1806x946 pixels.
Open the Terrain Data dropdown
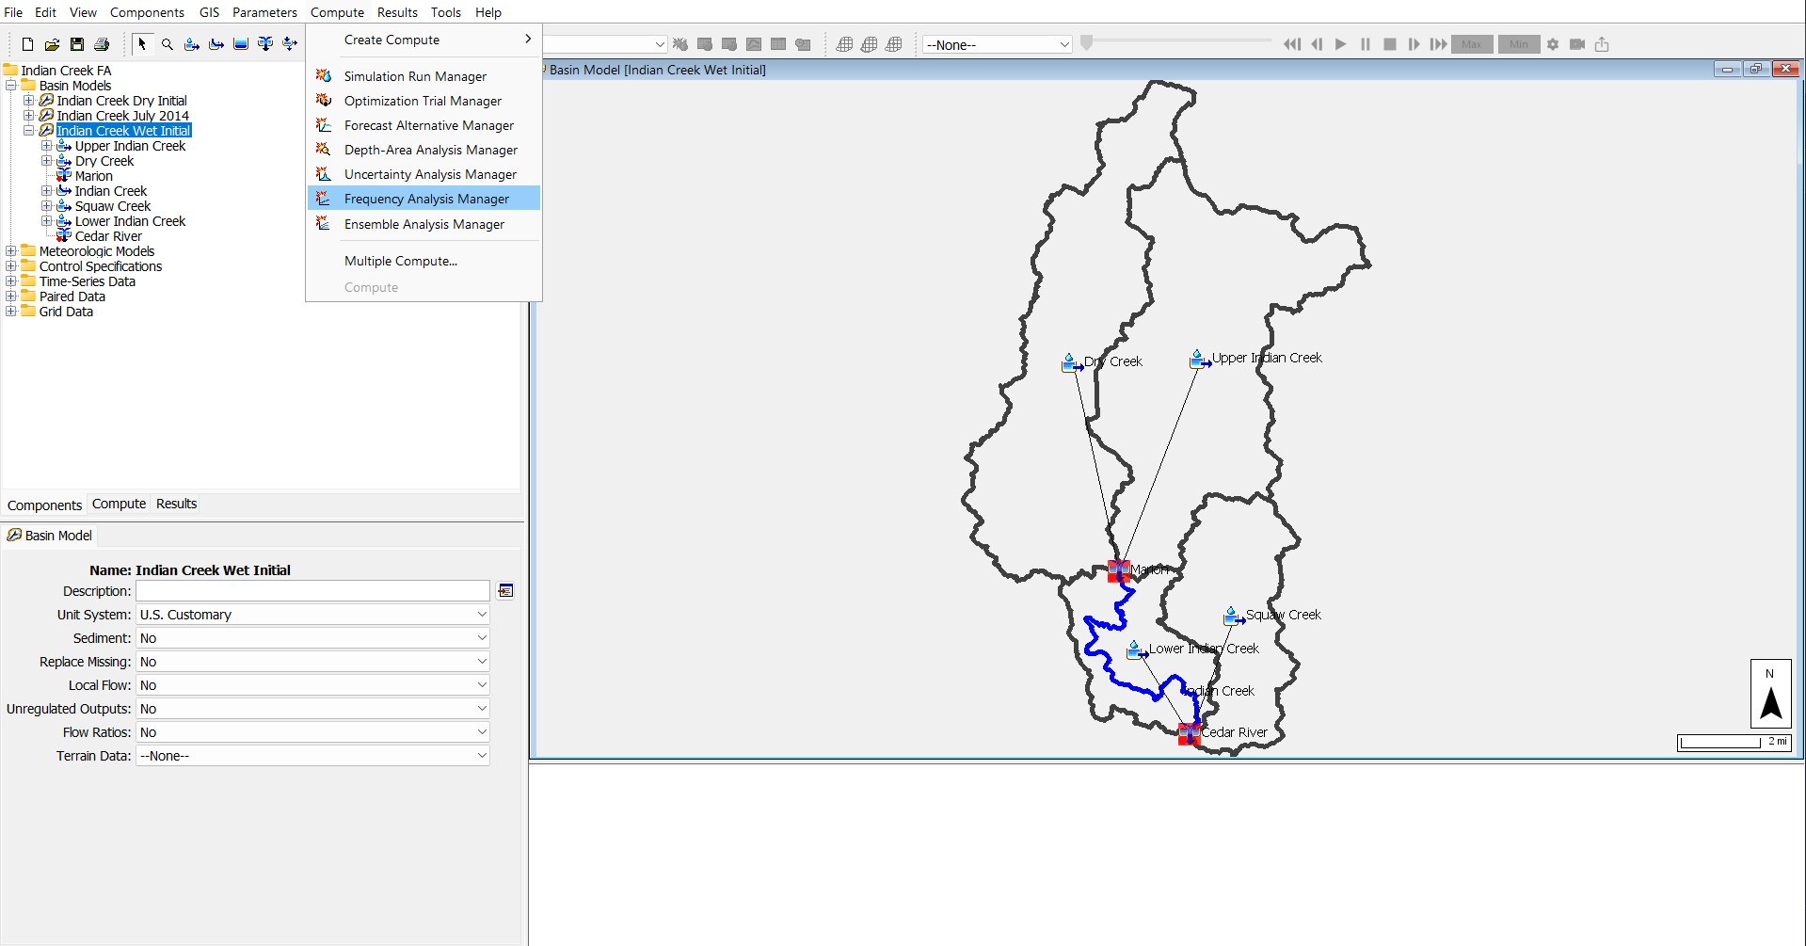pos(312,756)
